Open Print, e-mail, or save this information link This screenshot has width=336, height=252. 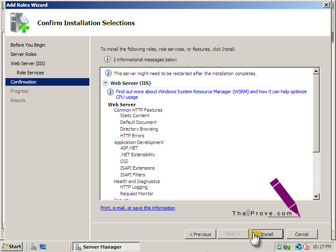tap(138, 208)
